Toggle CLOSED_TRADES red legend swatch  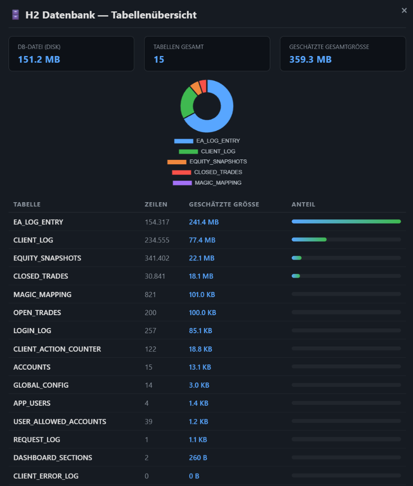[182, 172]
